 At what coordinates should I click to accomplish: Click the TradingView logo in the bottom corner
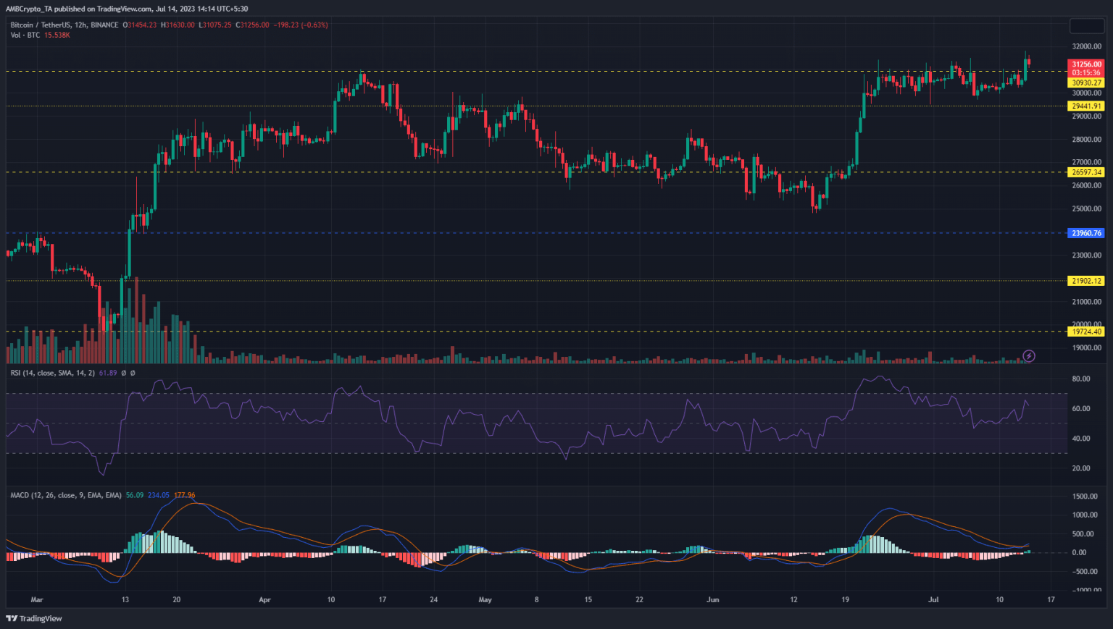[x=33, y=618]
